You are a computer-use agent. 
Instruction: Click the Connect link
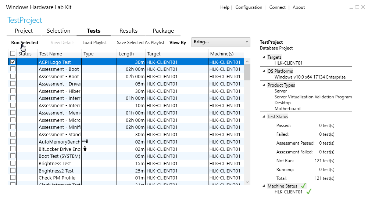(x=278, y=7)
